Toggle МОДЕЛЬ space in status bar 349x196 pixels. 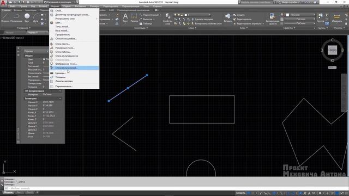pos(240,193)
